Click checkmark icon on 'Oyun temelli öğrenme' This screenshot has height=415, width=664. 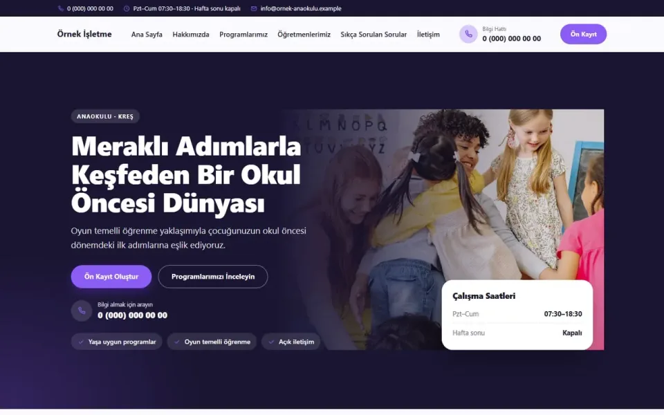(177, 342)
